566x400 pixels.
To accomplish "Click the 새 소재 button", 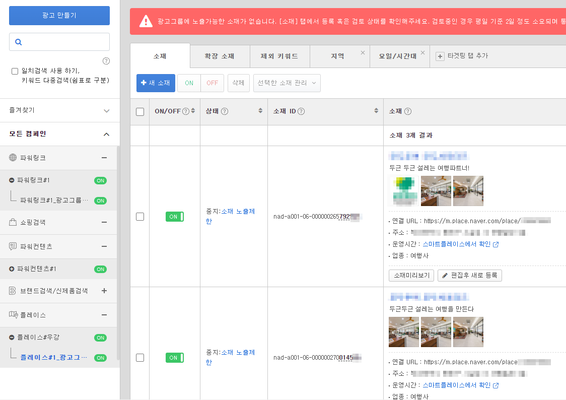I will pyautogui.click(x=156, y=83).
